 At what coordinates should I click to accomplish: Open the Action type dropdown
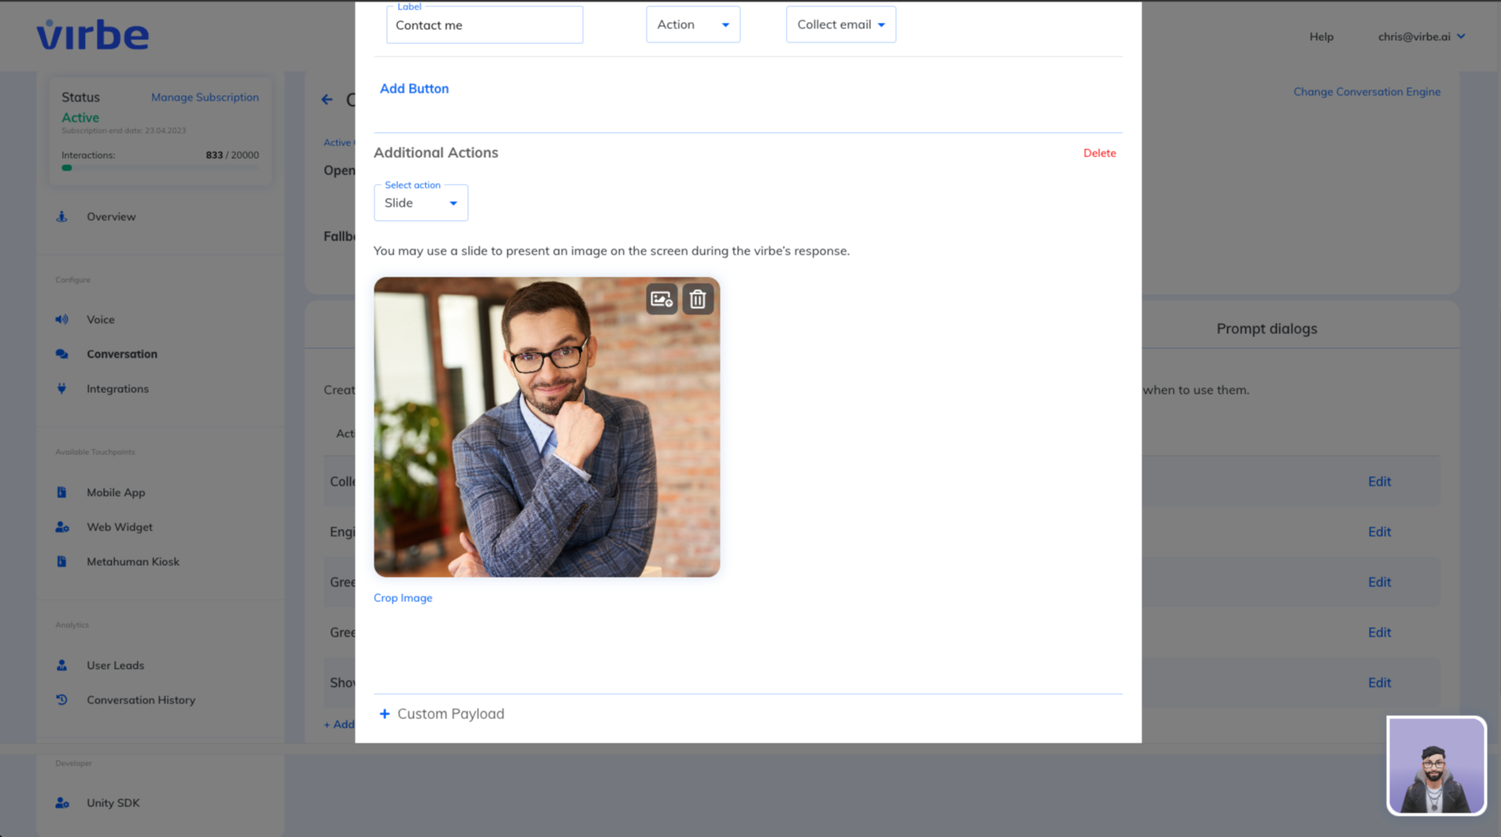[692, 24]
